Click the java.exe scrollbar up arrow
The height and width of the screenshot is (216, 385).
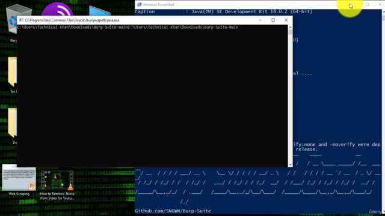pos(290,28)
